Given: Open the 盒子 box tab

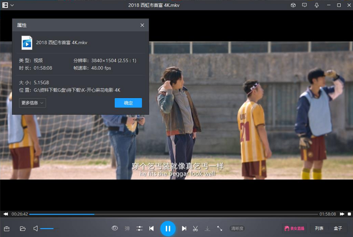Looking at the screenshot, I should click(x=338, y=229).
